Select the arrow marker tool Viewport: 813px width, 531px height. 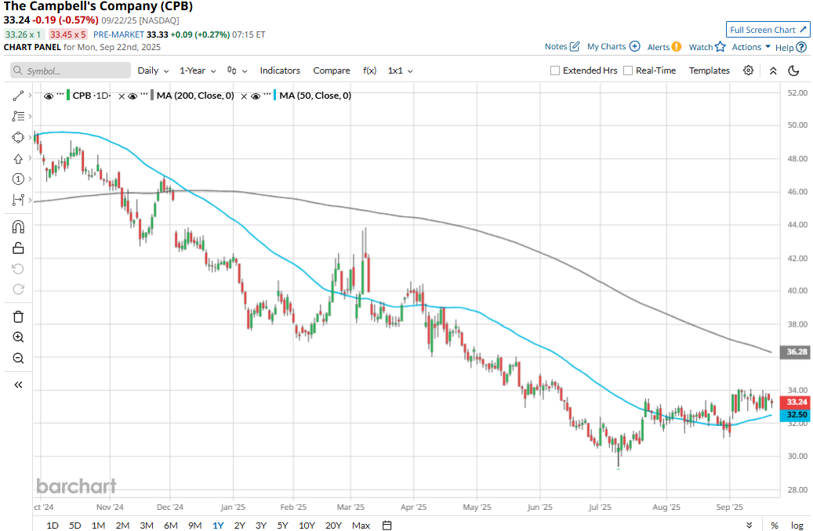pyautogui.click(x=17, y=158)
